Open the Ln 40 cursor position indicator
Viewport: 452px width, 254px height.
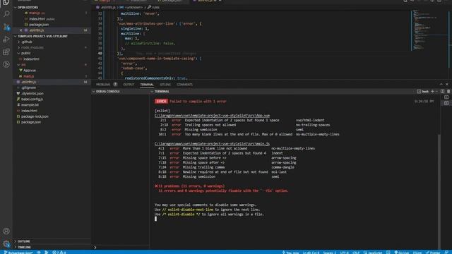coord(311,253)
